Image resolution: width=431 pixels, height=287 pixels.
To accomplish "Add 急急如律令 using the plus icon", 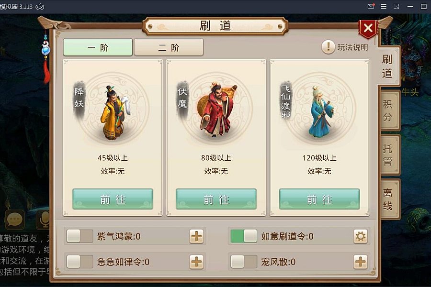I will [196, 262].
